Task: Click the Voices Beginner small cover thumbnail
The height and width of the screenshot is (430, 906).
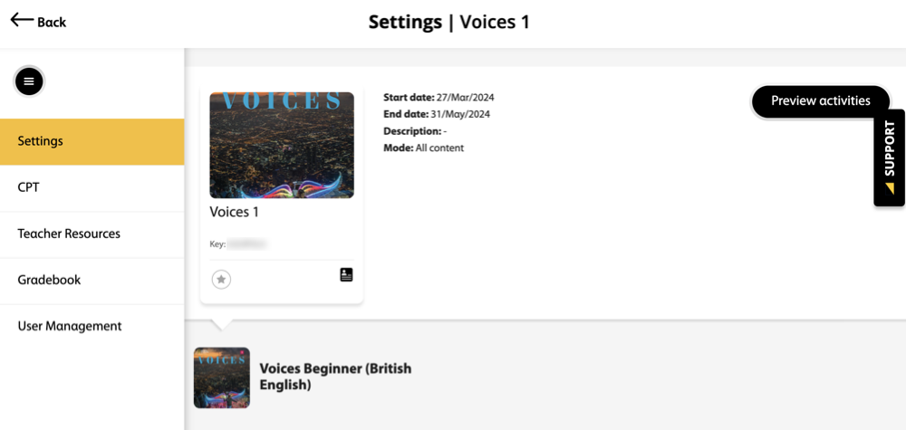Action: pyautogui.click(x=222, y=377)
